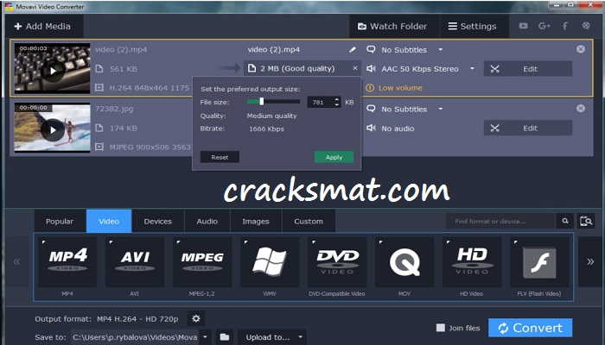605x345 pixels.
Task: Click Edit button for video (2).mp4
Action: click(528, 69)
